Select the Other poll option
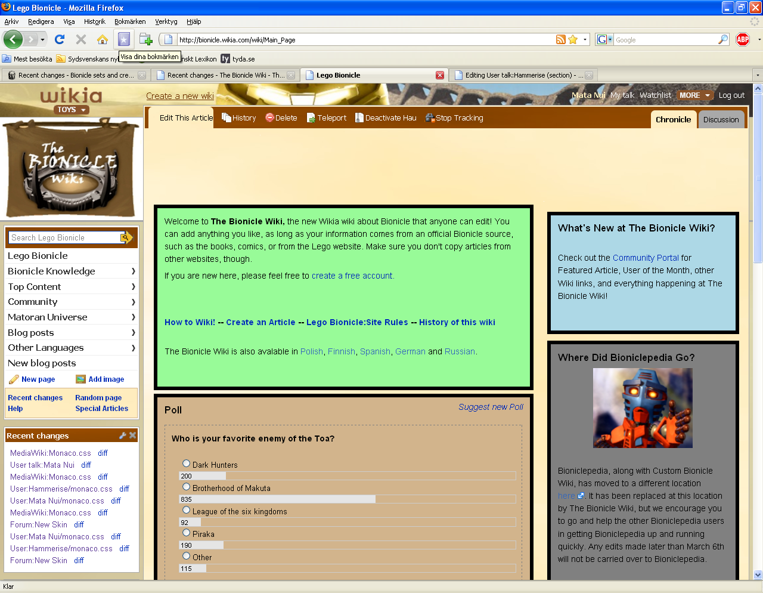 [x=186, y=556]
